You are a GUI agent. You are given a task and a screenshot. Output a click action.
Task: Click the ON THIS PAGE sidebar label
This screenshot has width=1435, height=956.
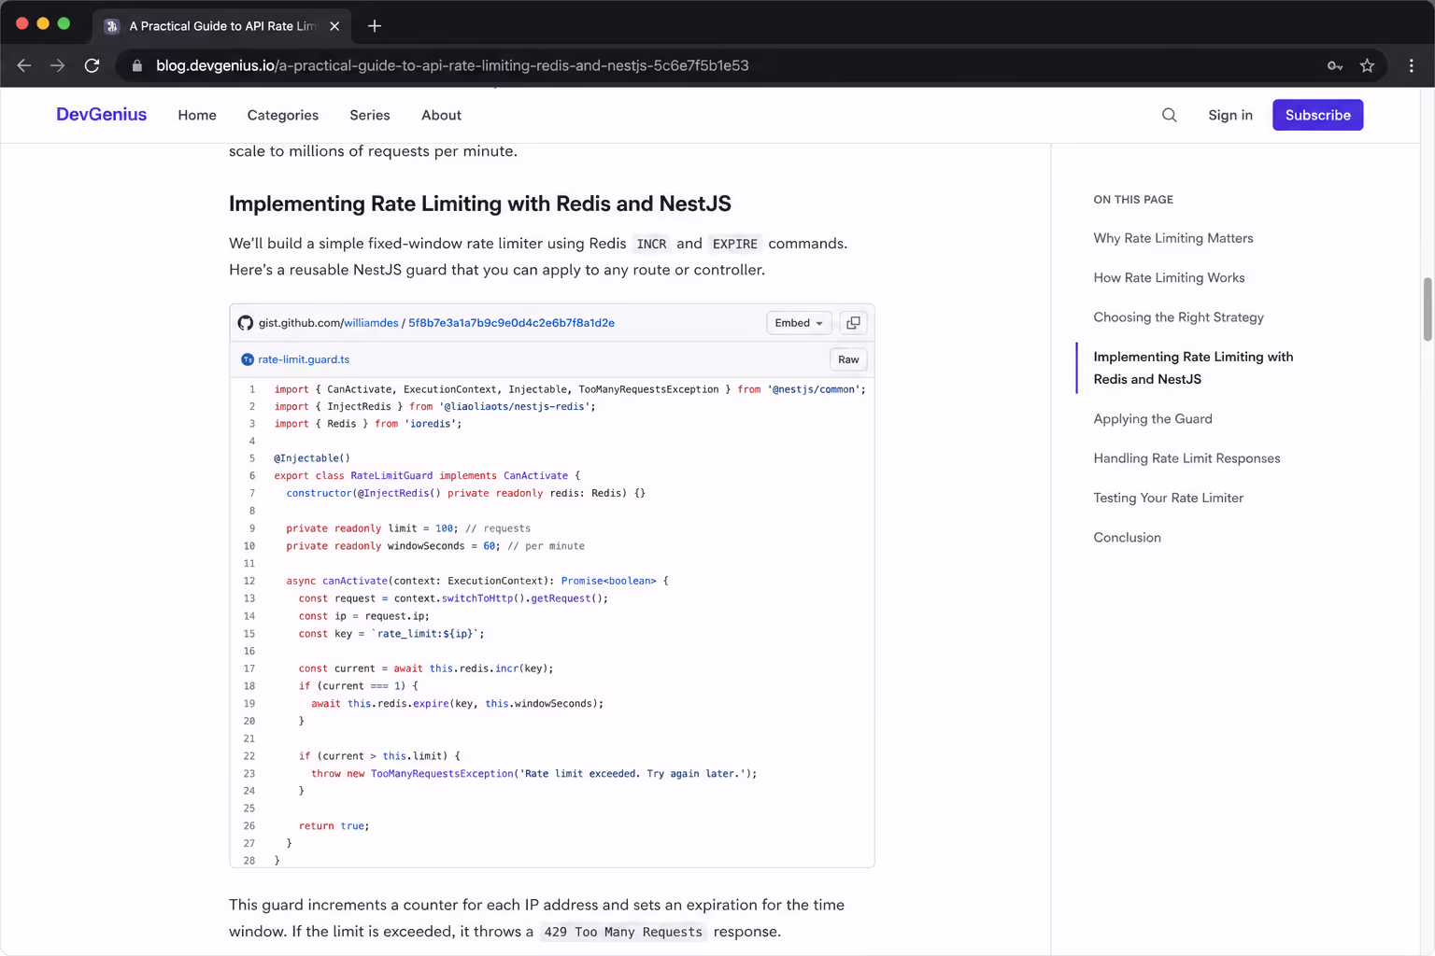pyautogui.click(x=1133, y=200)
